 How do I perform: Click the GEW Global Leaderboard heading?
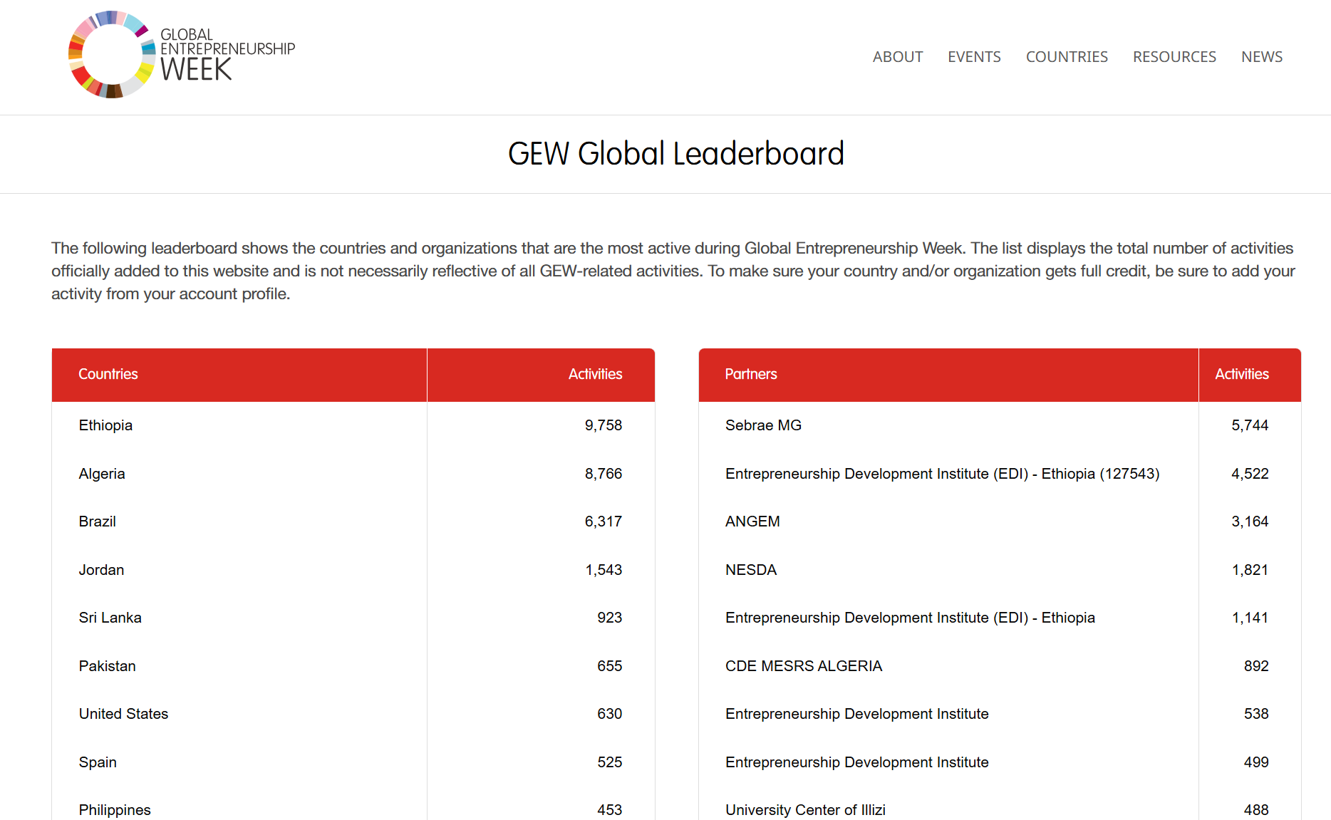click(x=675, y=154)
